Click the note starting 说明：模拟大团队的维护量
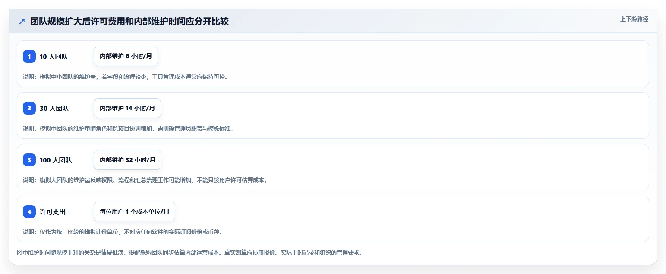Screen dimensions: 666x274 click(x=145, y=180)
